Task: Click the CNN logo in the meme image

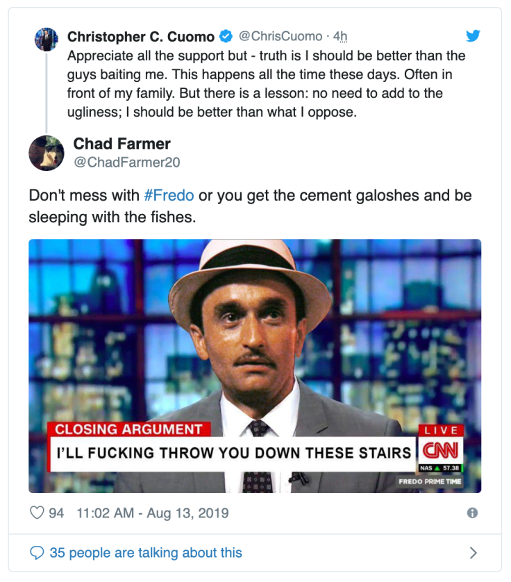Action: 441,451
